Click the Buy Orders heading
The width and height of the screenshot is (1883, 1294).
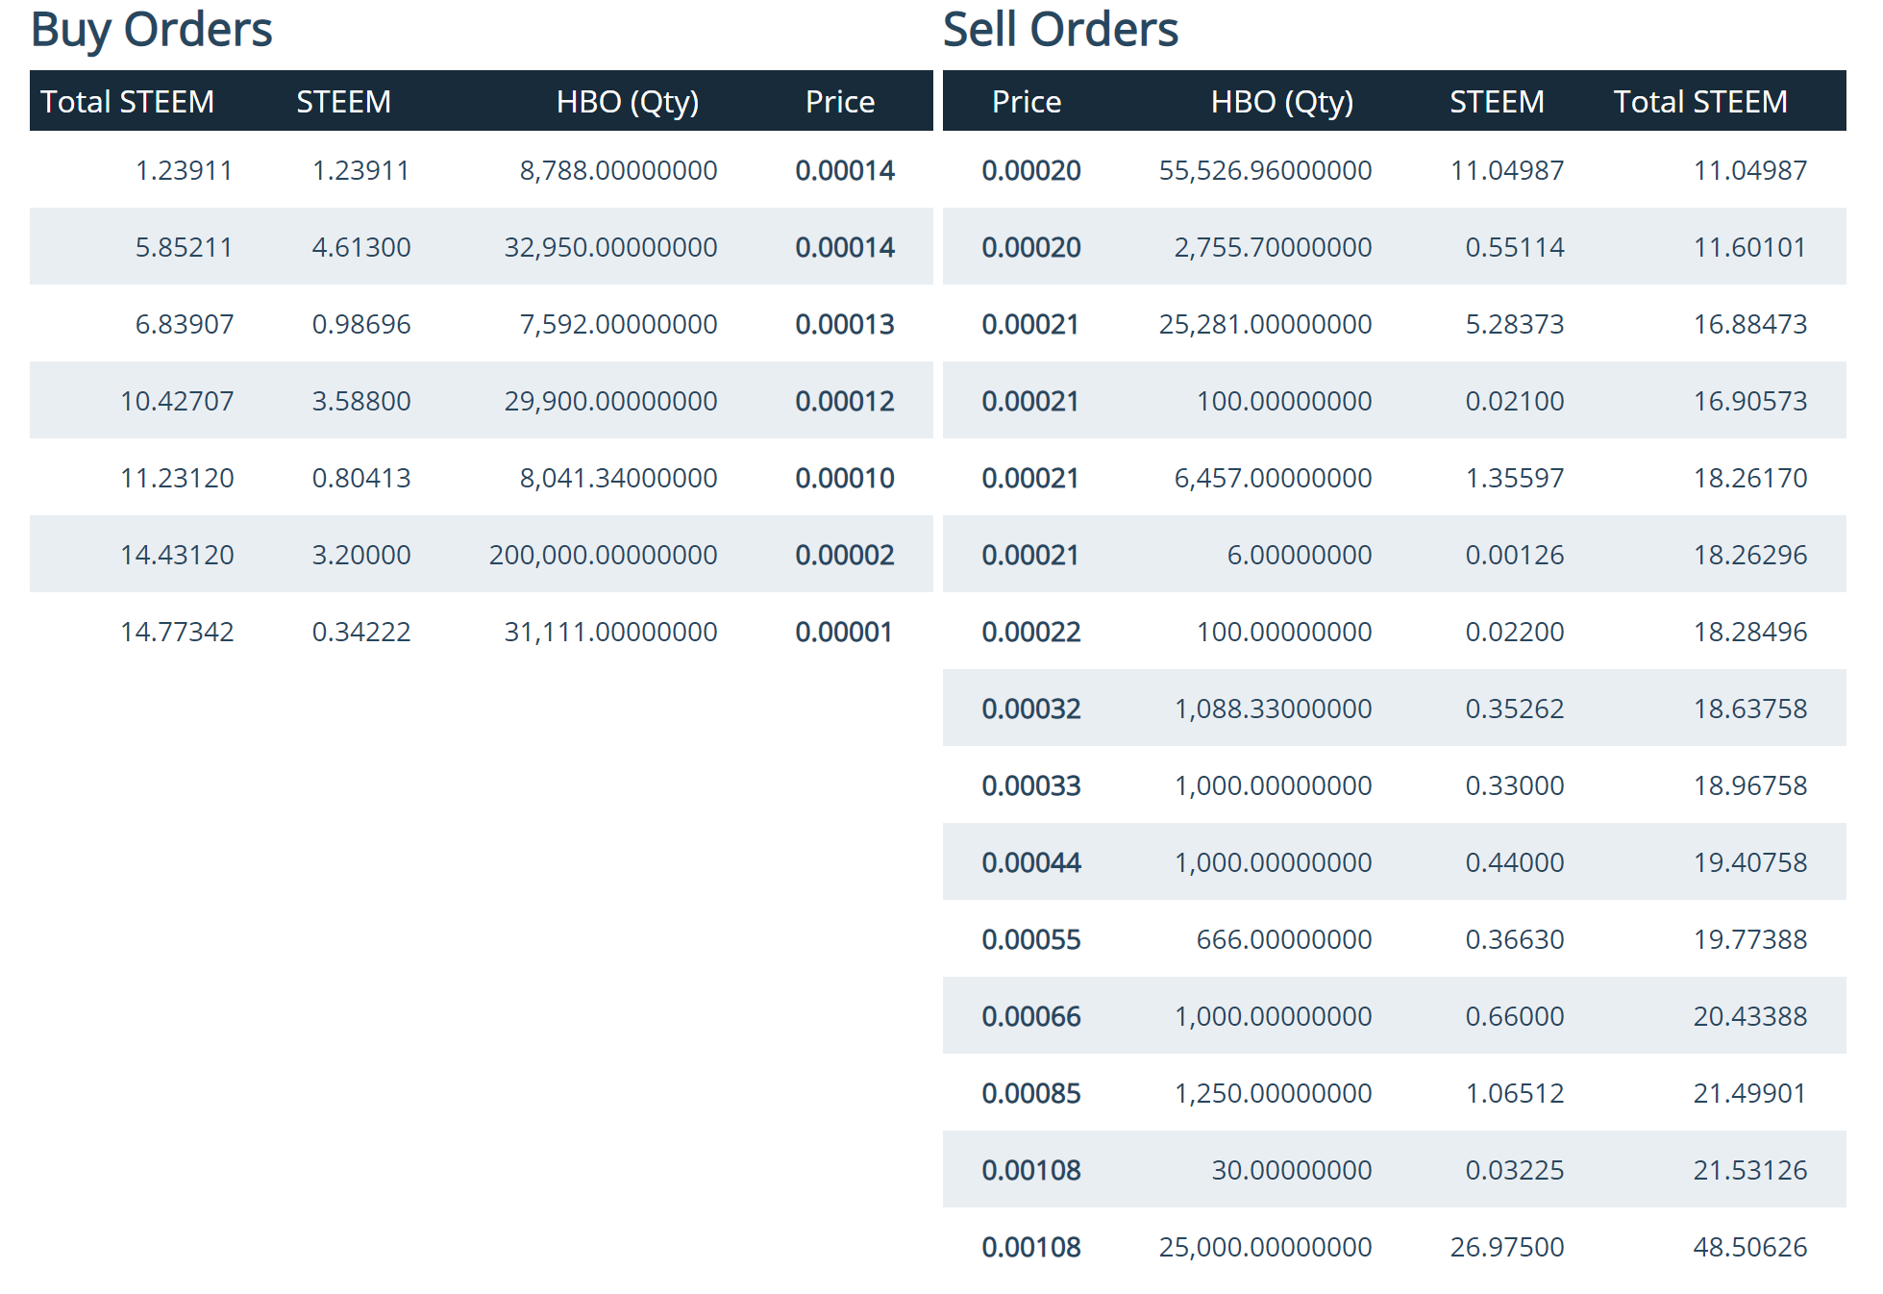151,30
